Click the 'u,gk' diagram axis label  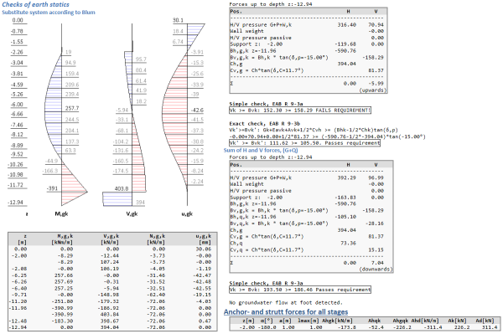coord(187,213)
